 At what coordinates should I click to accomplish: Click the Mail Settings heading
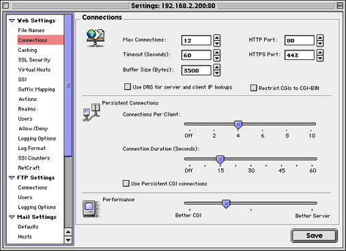(37, 217)
